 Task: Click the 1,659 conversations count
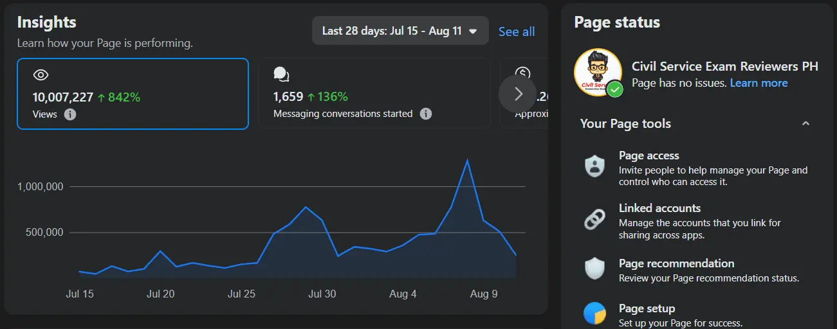coord(288,97)
